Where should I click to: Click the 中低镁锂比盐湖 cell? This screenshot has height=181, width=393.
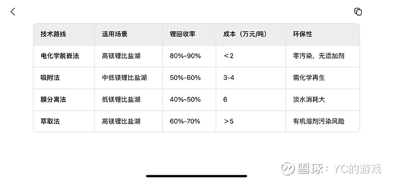(124, 78)
